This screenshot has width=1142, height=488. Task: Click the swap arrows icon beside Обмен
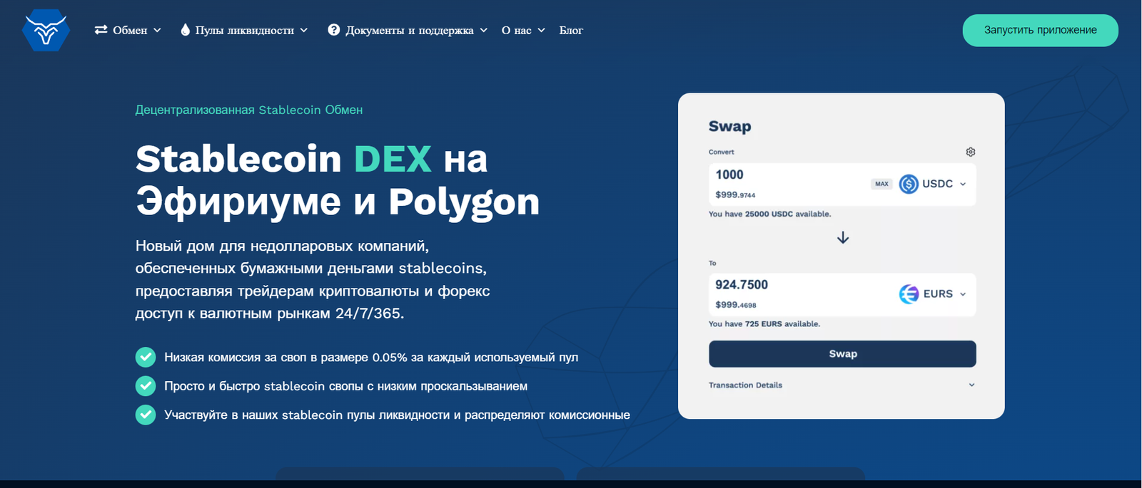pos(101,30)
